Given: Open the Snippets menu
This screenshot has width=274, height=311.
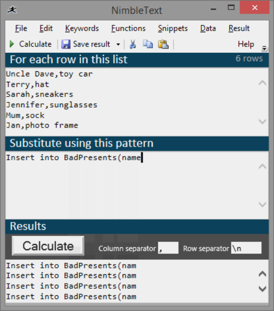Looking at the screenshot, I should click(173, 28).
